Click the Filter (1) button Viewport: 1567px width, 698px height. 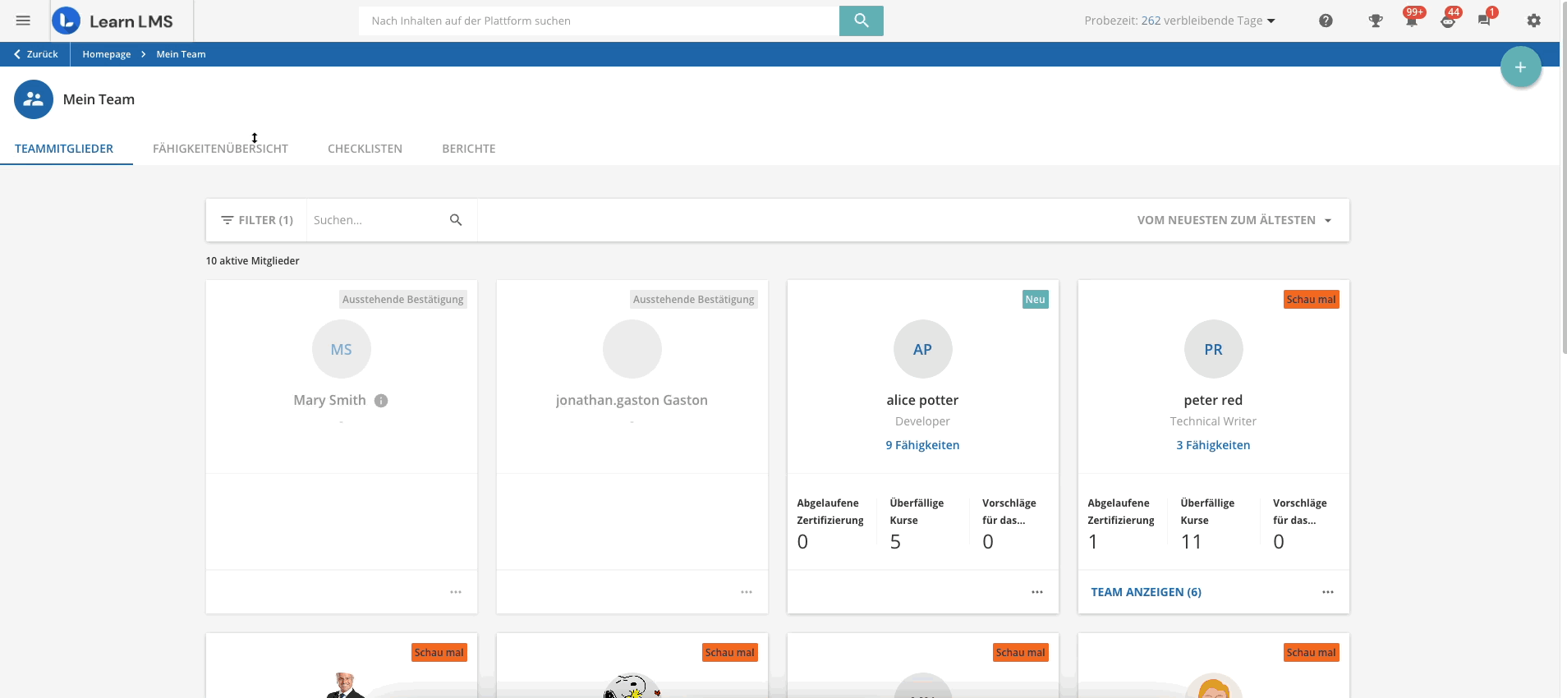pos(257,220)
